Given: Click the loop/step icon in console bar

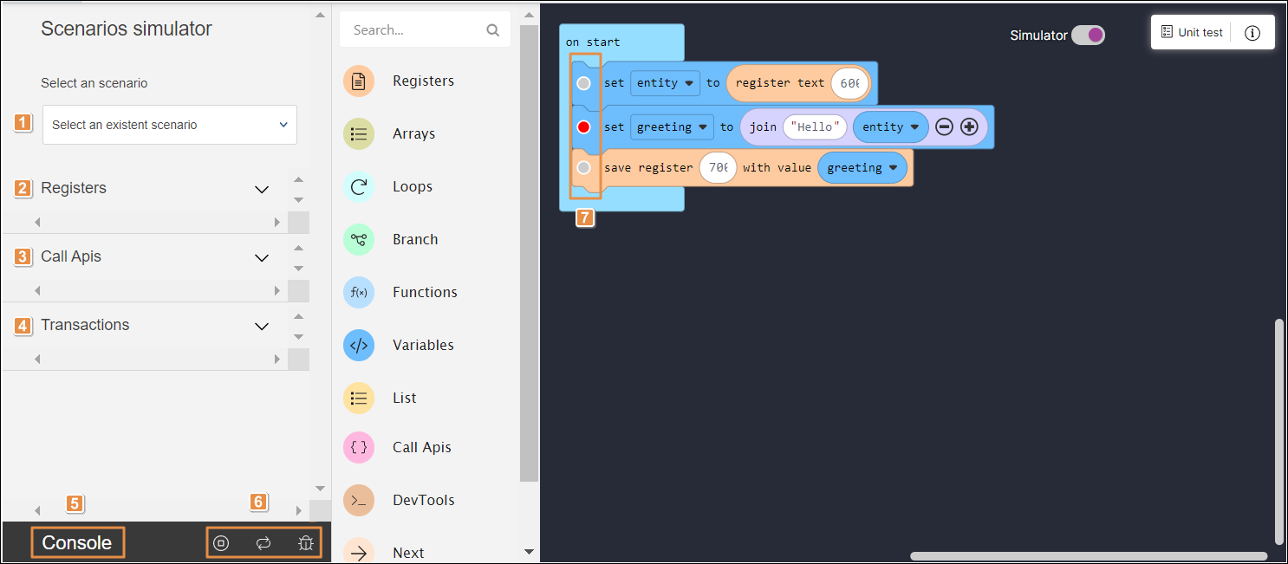Looking at the screenshot, I should (x=263, y=543).
